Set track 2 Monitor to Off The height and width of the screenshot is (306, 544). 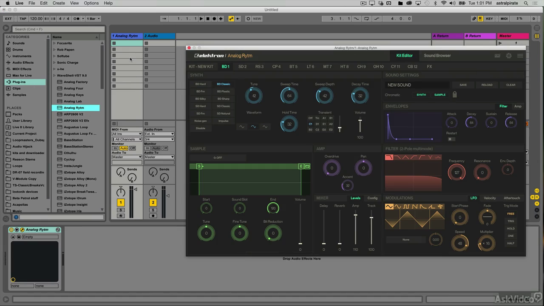[164, 148]
